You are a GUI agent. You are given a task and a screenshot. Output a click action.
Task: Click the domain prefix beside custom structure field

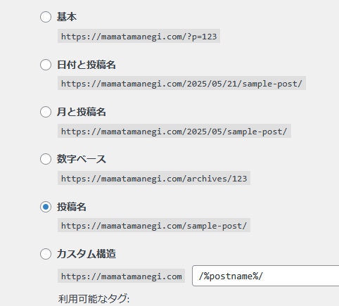pos(122,276)
